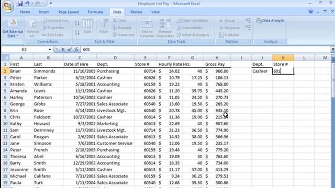Select the Date of Hire header cell

pos(80,64)
